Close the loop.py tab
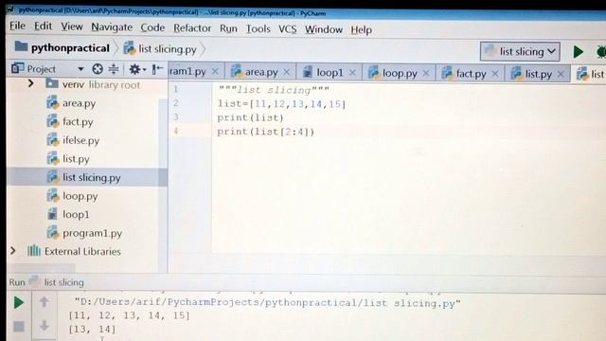Viewport: 606px width, 341px height. (x=426, y=73)
